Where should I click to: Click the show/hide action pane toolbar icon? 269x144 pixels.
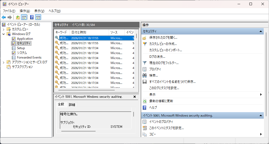[38, 18]
